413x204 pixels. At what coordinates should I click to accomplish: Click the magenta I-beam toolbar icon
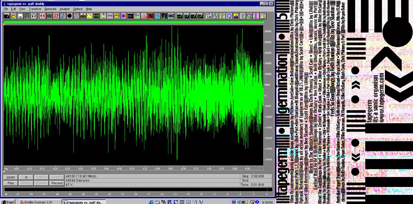point(256,16)
